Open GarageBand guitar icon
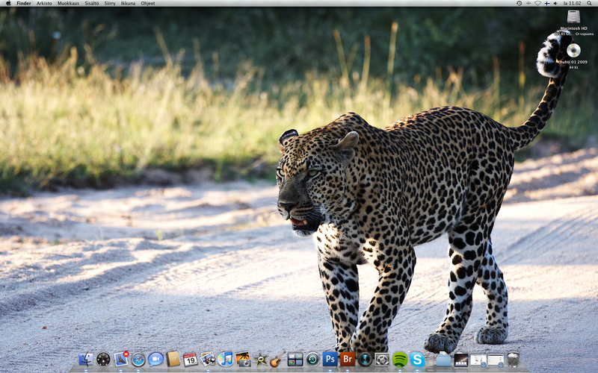 coord(277,359)
